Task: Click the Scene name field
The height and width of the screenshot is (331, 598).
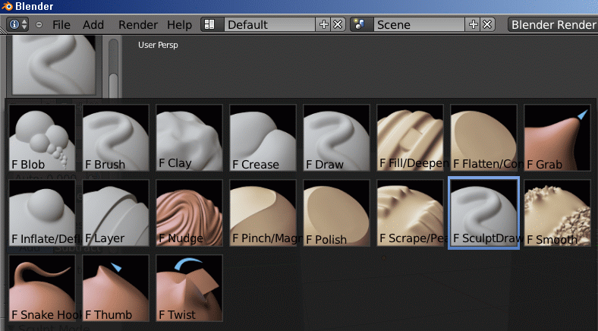Action: click(x=420, y=24)
